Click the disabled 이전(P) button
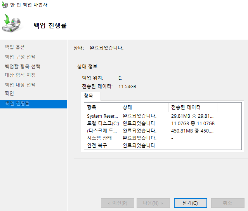 [x=118, y=203]
